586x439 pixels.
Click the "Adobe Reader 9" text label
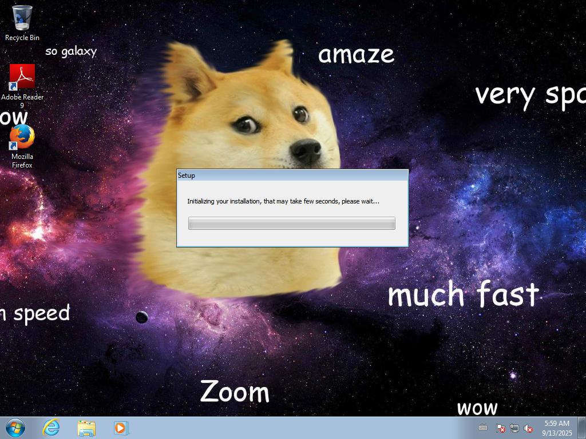(22, 101)
